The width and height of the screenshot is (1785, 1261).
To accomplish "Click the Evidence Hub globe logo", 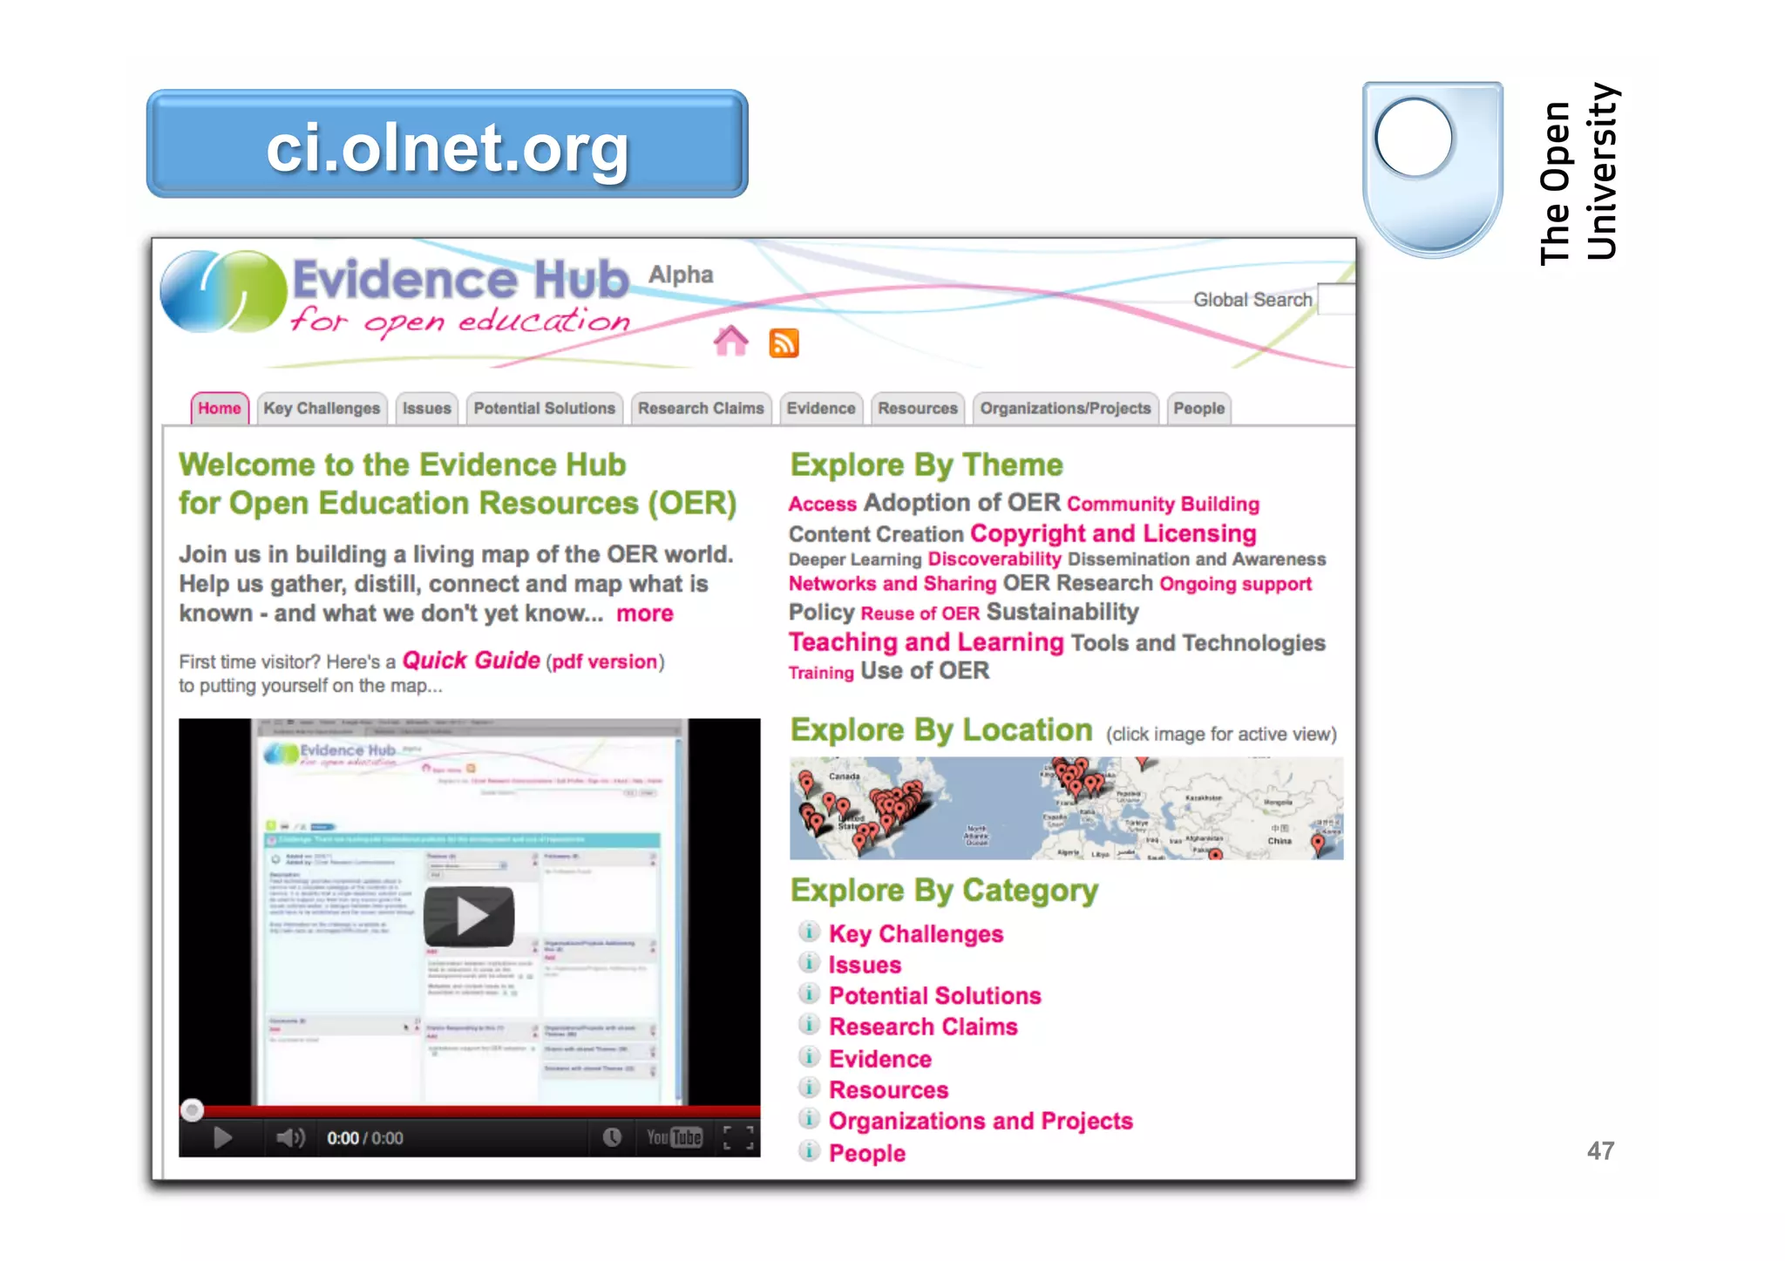I will [224, 292].
